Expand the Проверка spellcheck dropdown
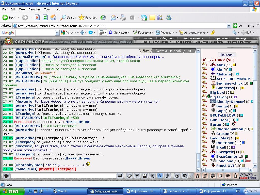 point(153,32)
